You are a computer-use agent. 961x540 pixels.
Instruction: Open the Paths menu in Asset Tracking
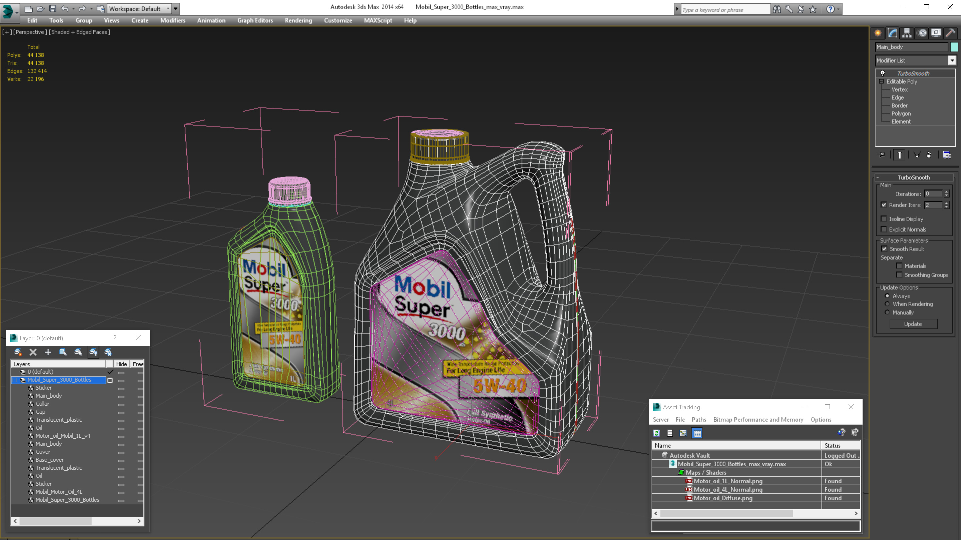tap(698, 419)
